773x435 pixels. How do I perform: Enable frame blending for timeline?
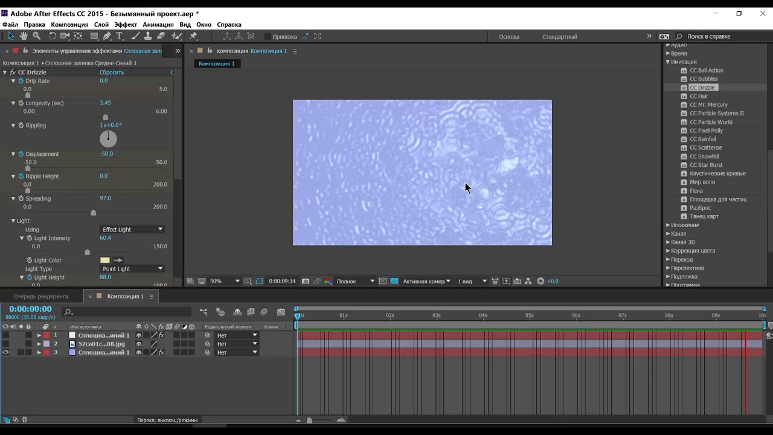point(251,312)
